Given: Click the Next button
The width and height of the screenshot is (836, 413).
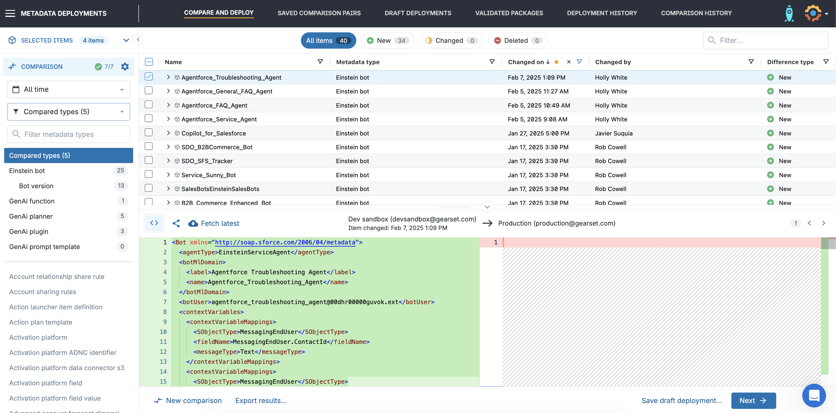Looking at the screenshot, I should click(753, 401).
